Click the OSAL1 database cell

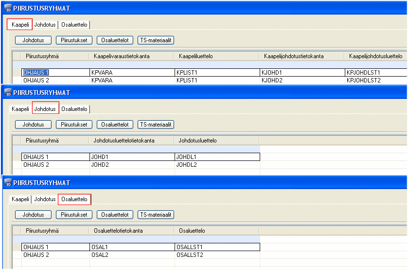(131, 247)
